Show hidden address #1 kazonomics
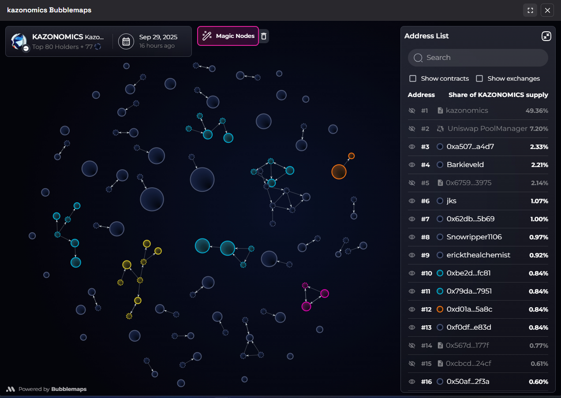 [412, 111]
